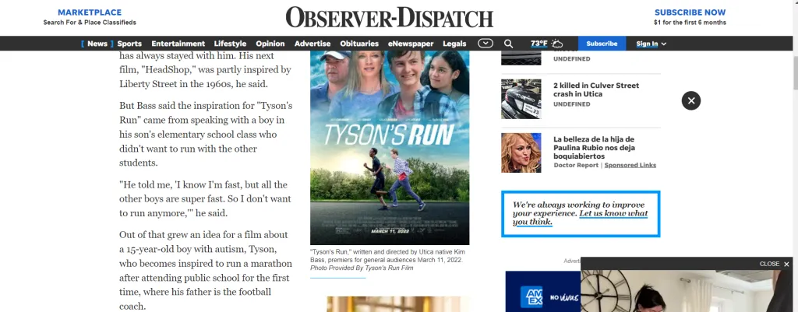Screen dimensions: 798x312
Task: Go to the Obituaries section
Action: click(x=359, y=44)
